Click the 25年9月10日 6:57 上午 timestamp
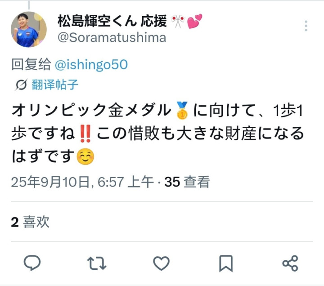The width and height of the screenshot is (324, 286). click(82, 182)
